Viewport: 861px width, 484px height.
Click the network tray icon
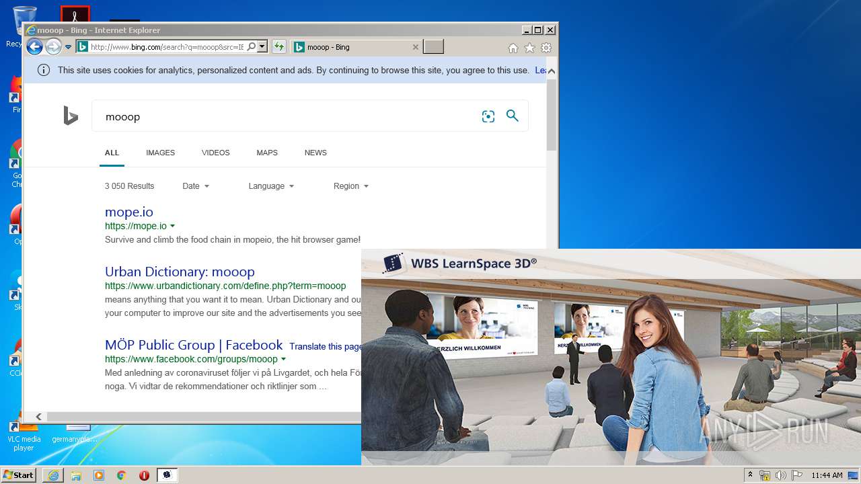coord(765,475)
